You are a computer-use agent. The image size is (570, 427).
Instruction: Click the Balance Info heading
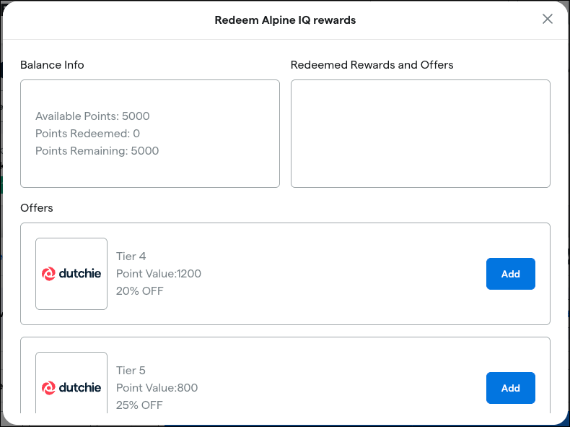click(x=52, y=65)
